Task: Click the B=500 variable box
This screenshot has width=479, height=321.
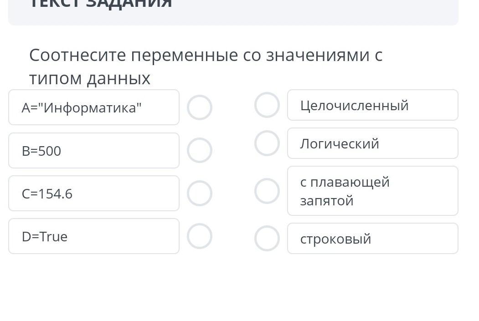Action: tap(93, 151)
